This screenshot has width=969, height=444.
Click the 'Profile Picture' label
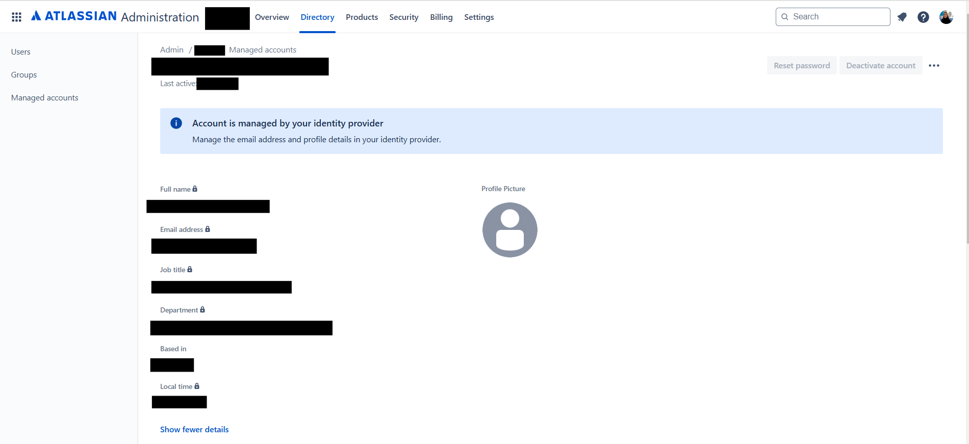(503, 189)
